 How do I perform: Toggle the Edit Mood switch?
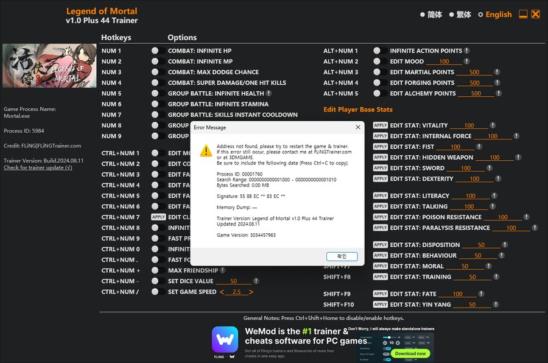(380, 61)
